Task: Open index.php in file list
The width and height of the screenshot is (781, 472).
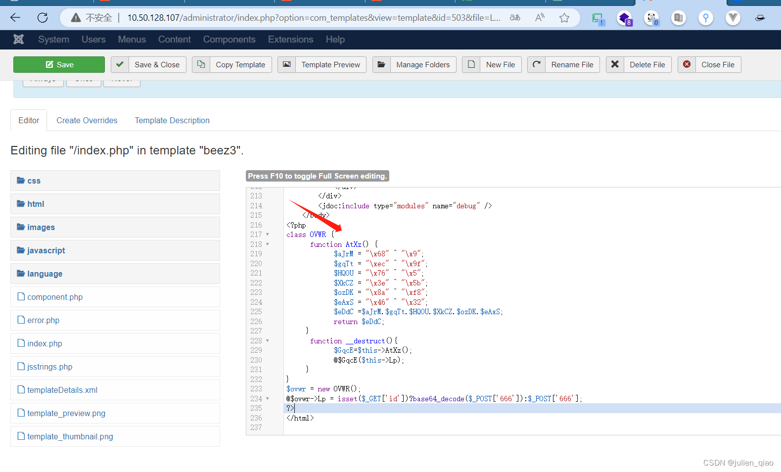Action: 115,343
